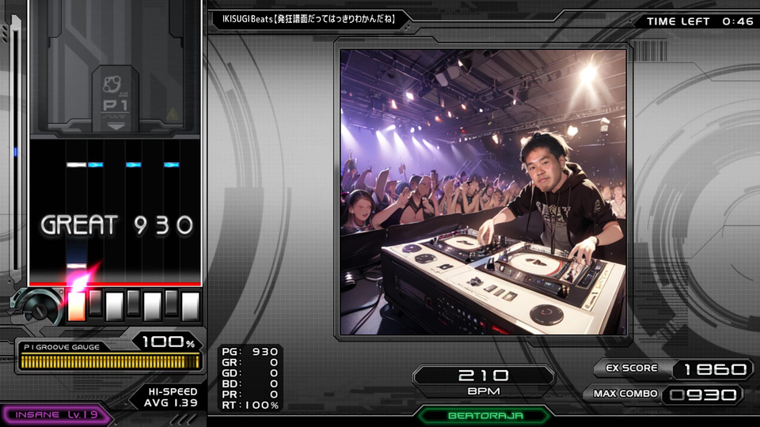
Task: Tap black key 2 beside the lit key
Action: (x=96, y=303)
